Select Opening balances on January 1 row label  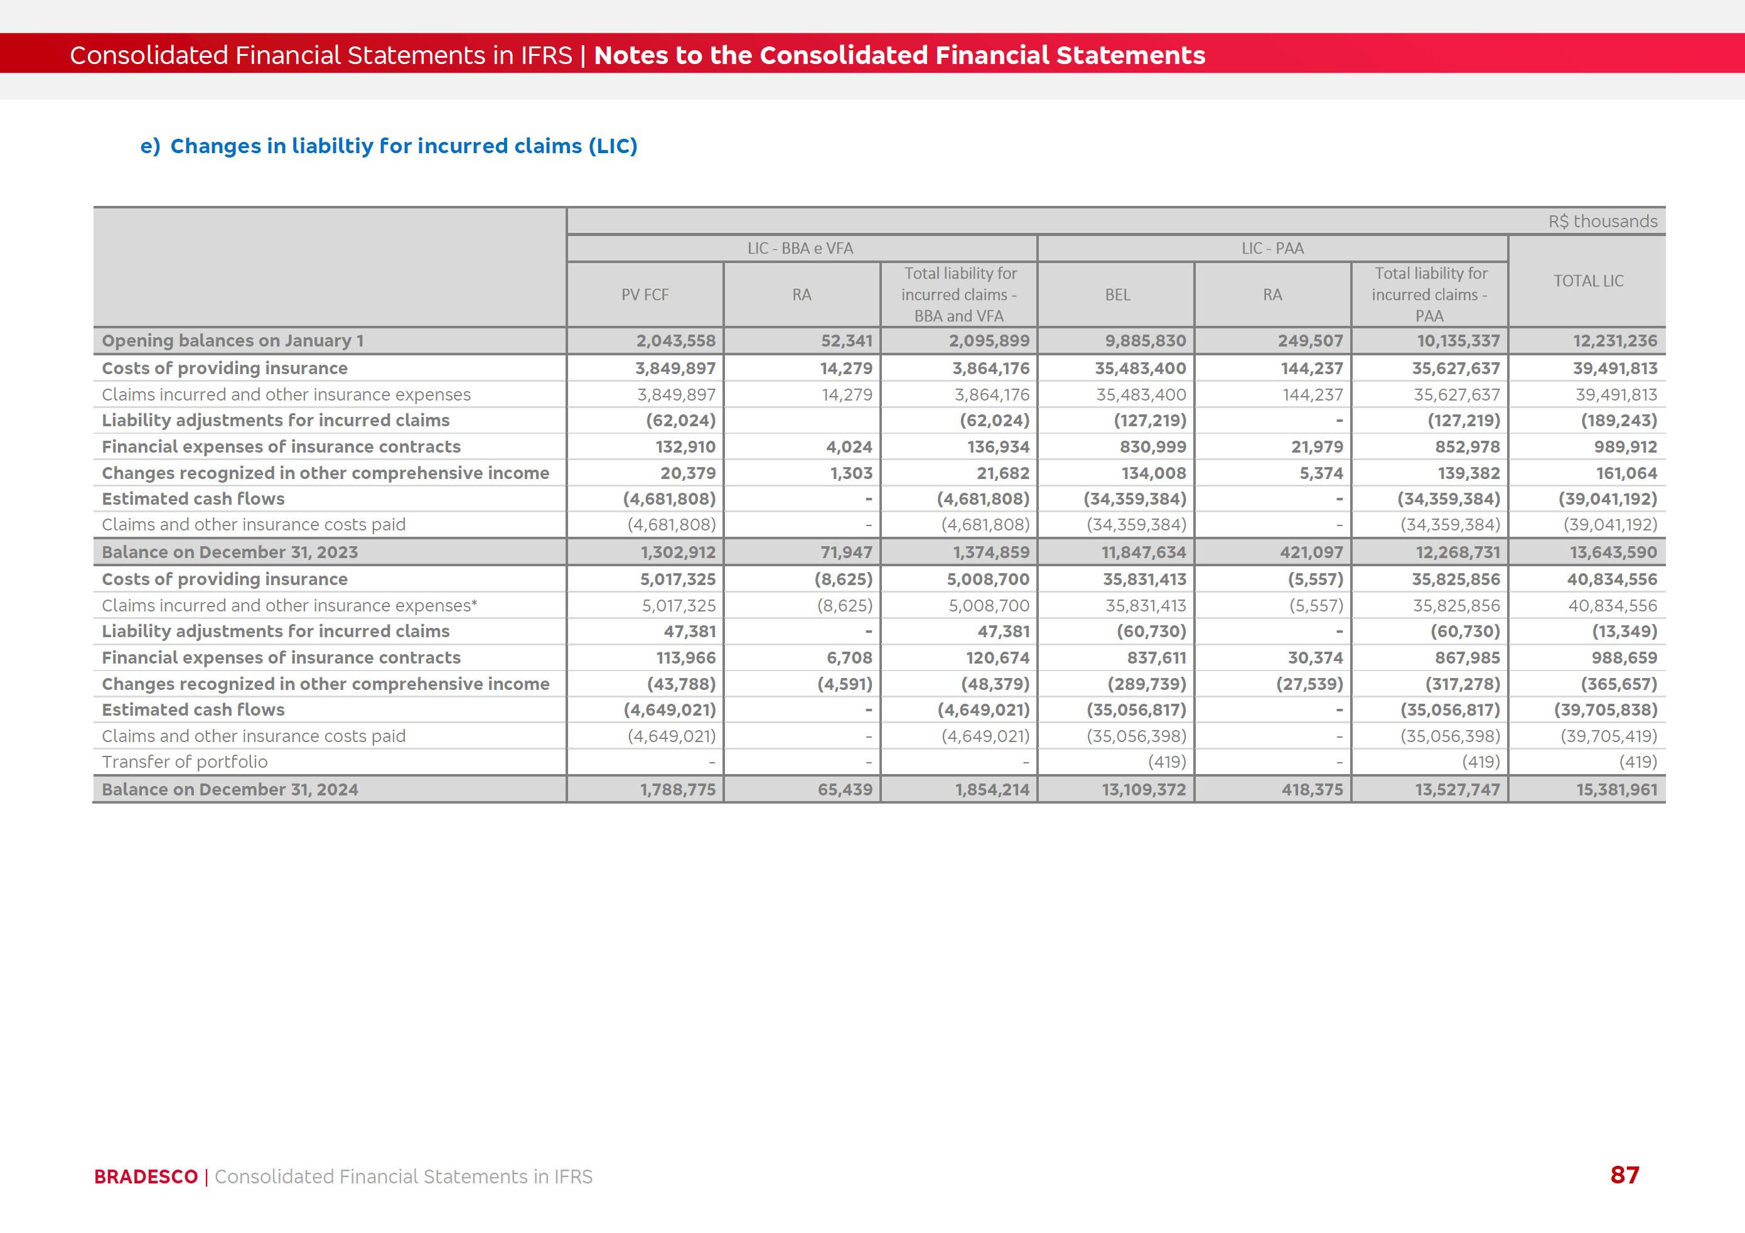(233, 340)
